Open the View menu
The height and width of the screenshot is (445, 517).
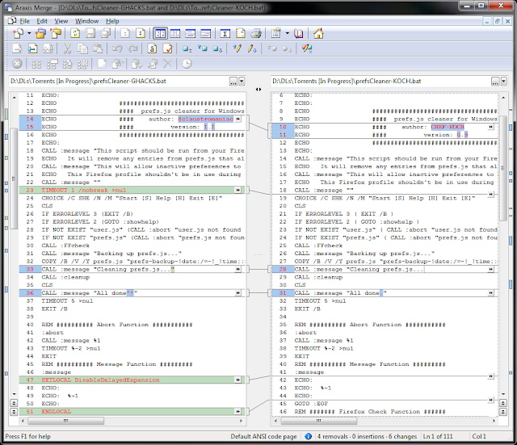(61, 21)
